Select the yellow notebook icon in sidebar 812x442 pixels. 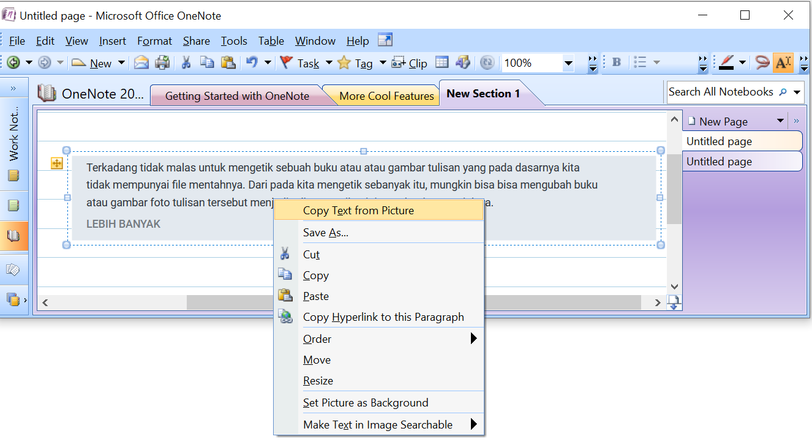click(x=13, y=176)
